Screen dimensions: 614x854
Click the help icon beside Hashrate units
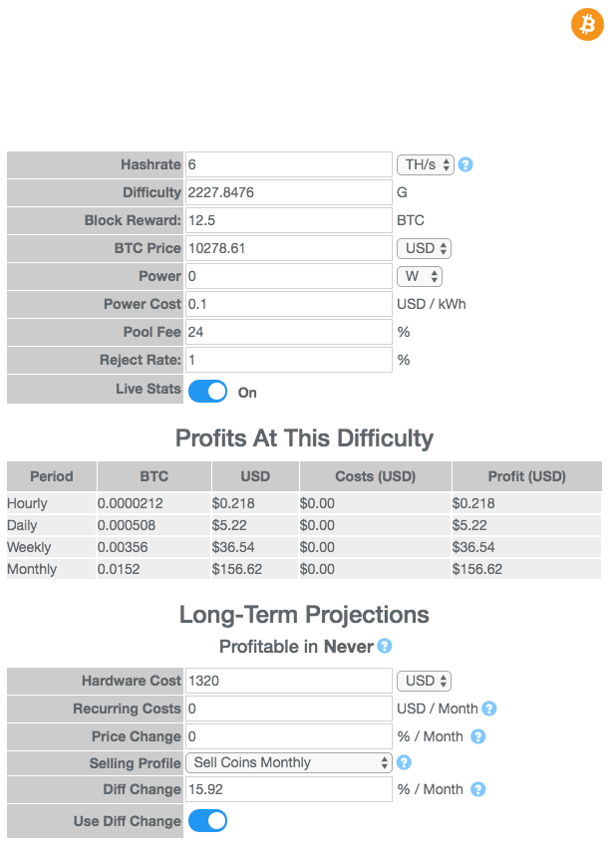click(464, 164)
